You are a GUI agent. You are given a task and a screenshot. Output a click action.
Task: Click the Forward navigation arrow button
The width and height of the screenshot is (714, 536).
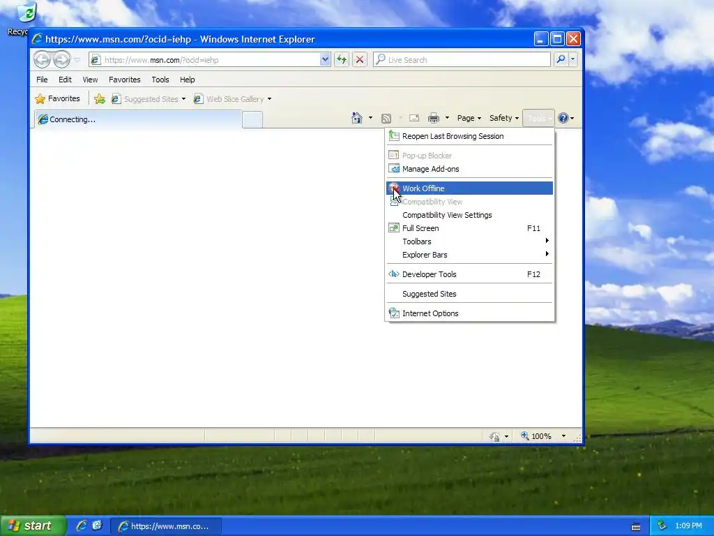coord(62,60)
